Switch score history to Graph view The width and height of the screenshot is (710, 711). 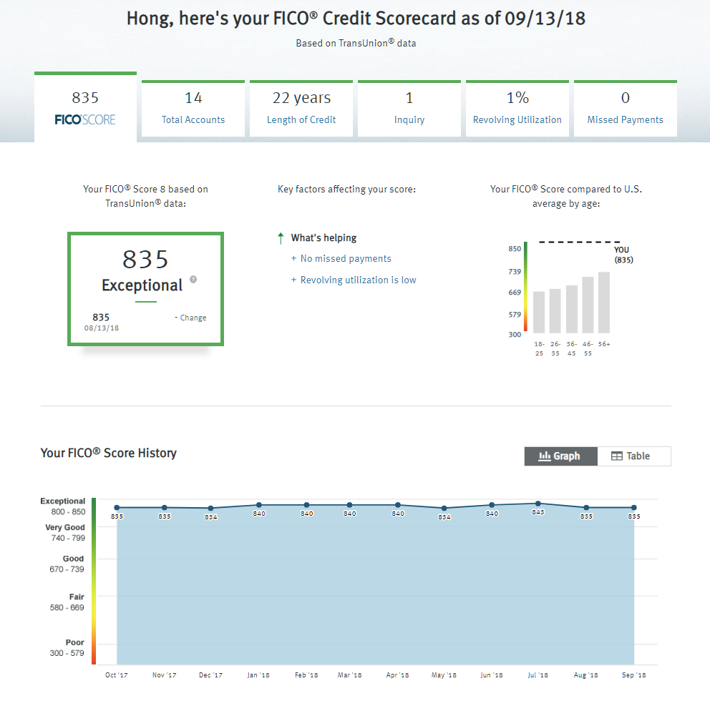click(560, 456)
